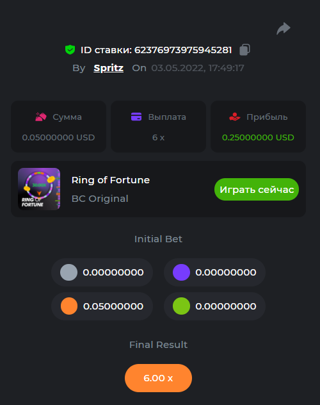
Task: Click the 0.25000000 USD profit value
Action: pos(258,137)
